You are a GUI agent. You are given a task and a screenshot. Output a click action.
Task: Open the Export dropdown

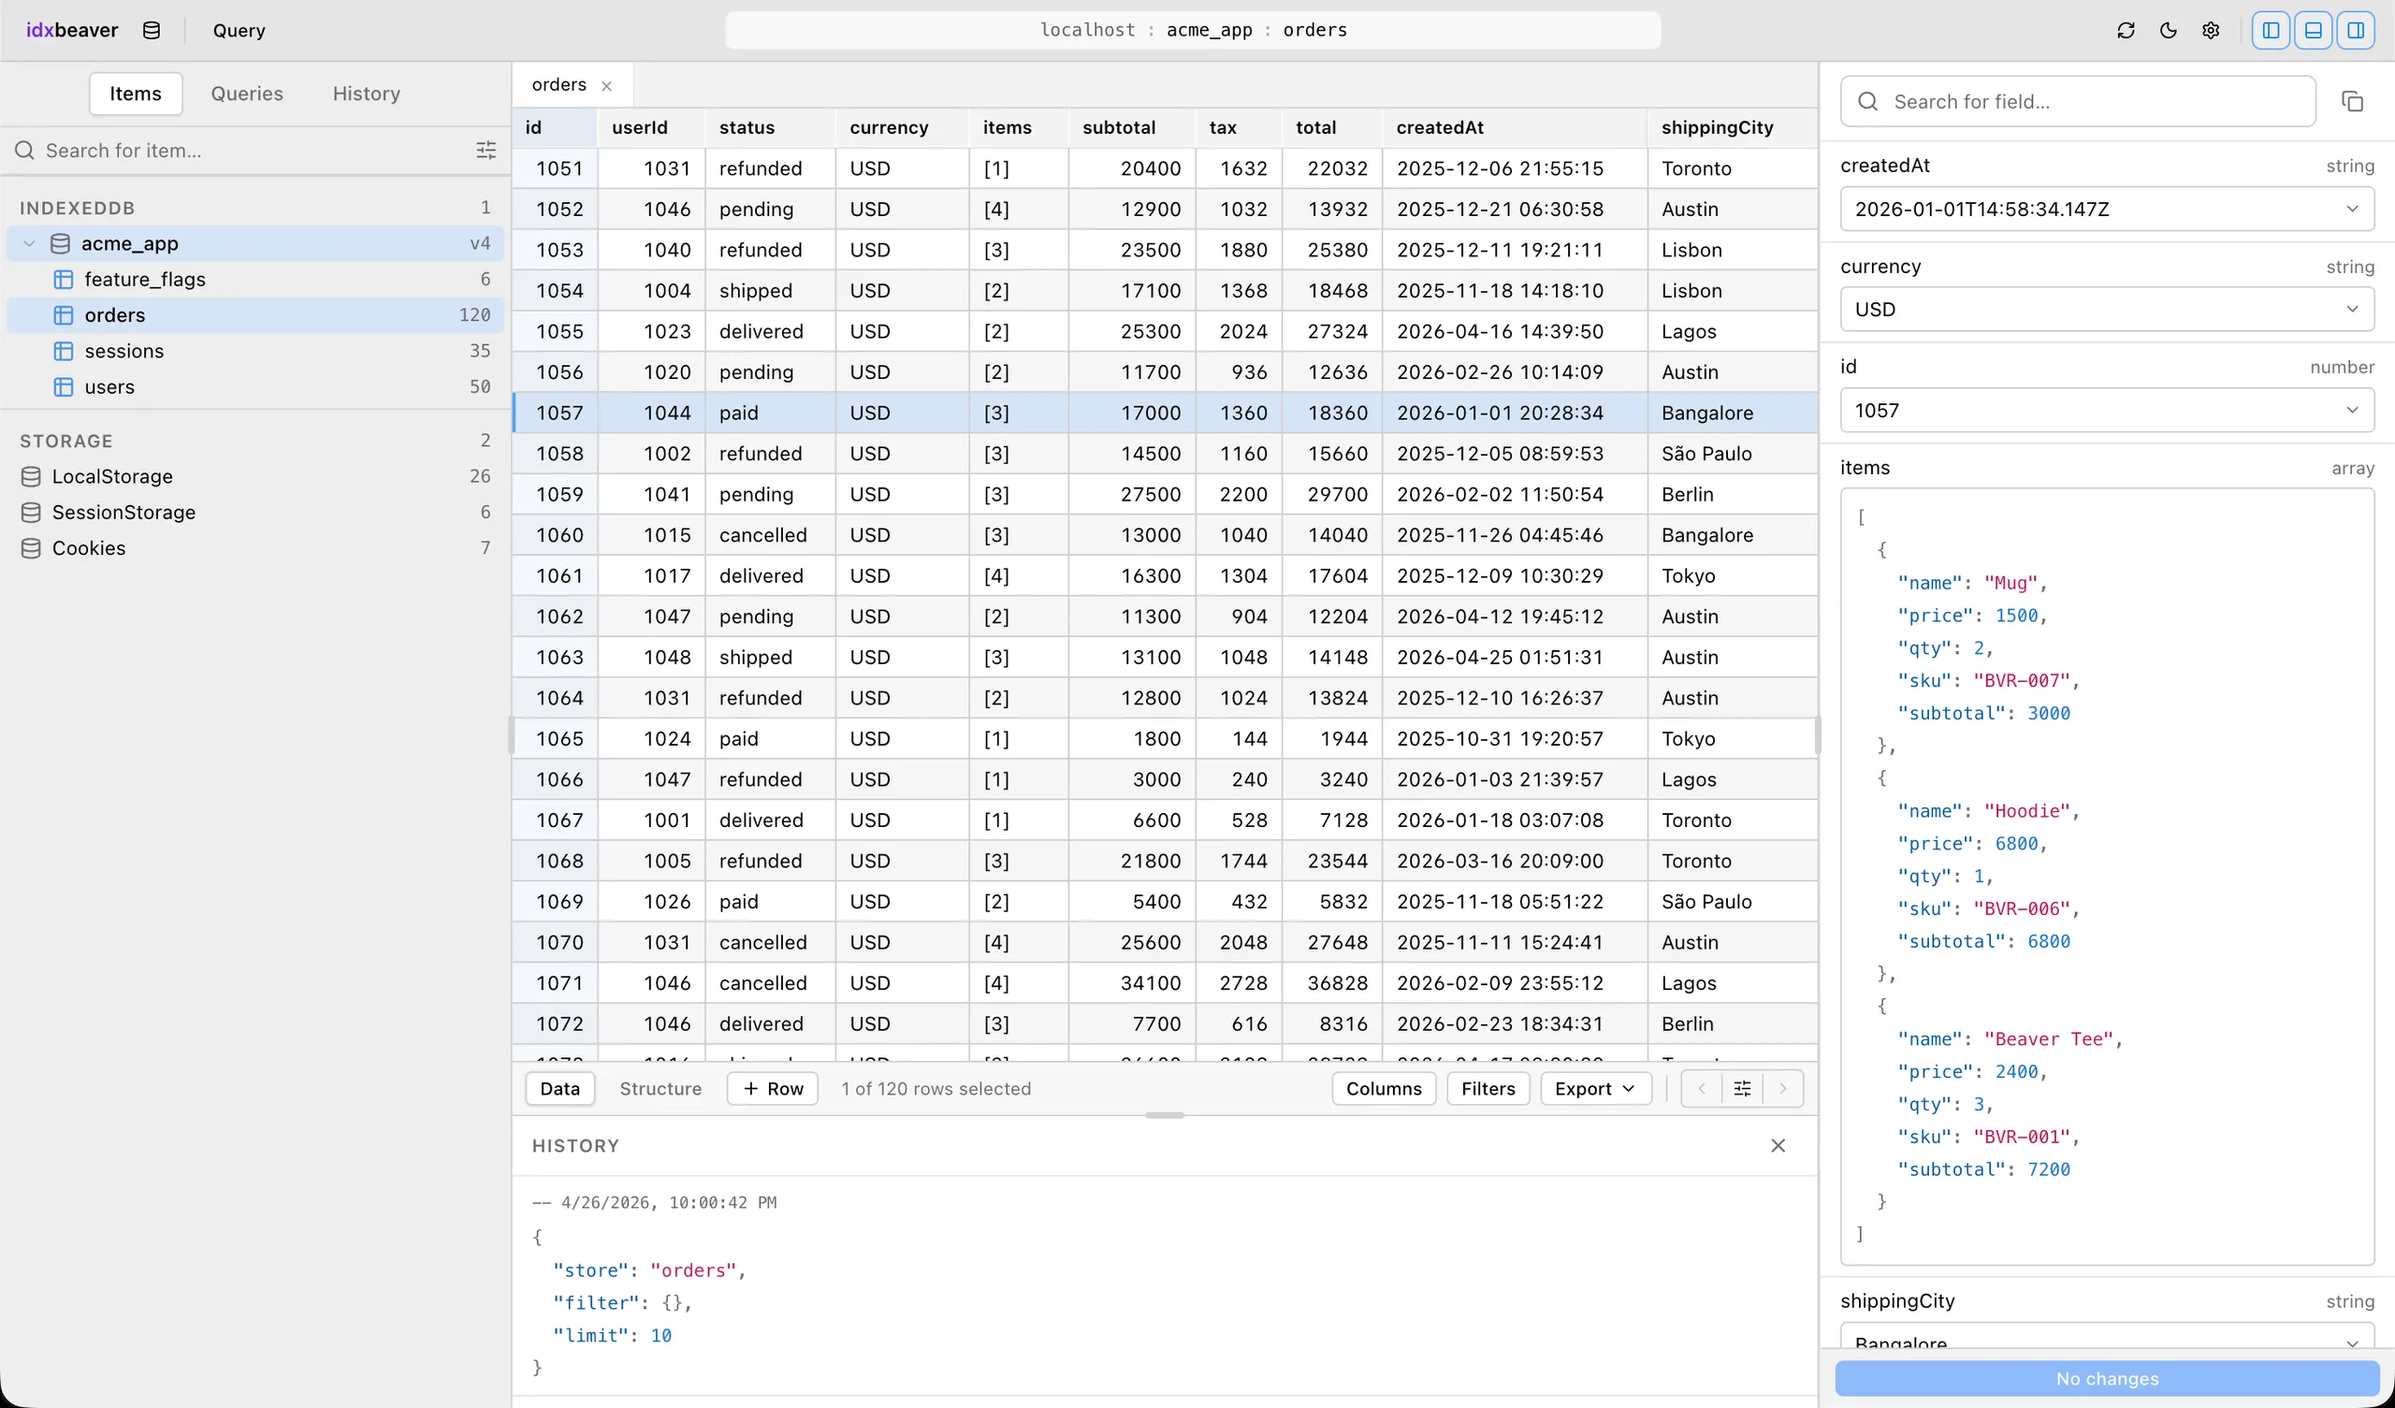[x=1596, y=1089]
